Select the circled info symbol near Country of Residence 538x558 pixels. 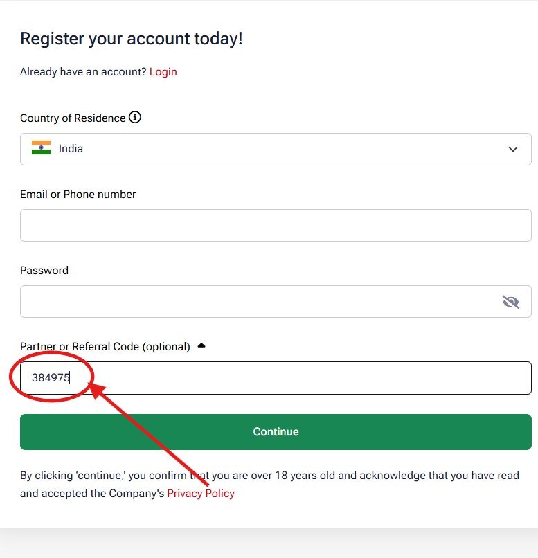[x=135, y=118]
